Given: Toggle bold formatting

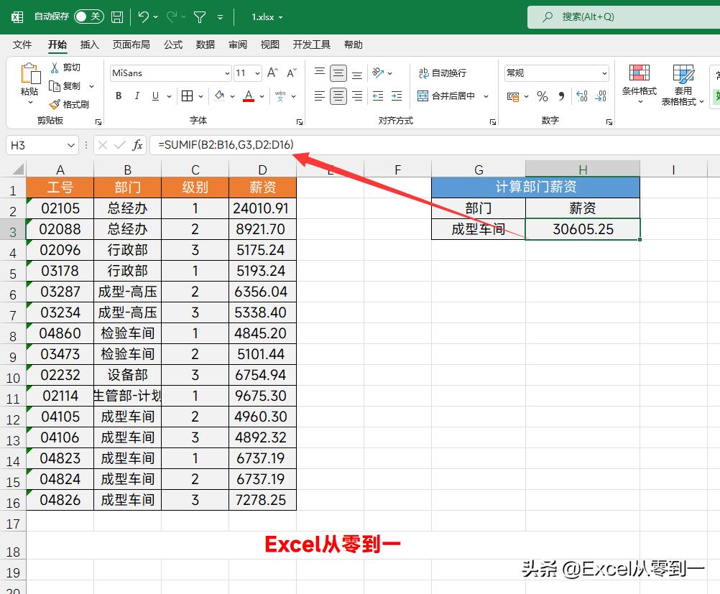Looking at the screenshot, I should [118, 96].
